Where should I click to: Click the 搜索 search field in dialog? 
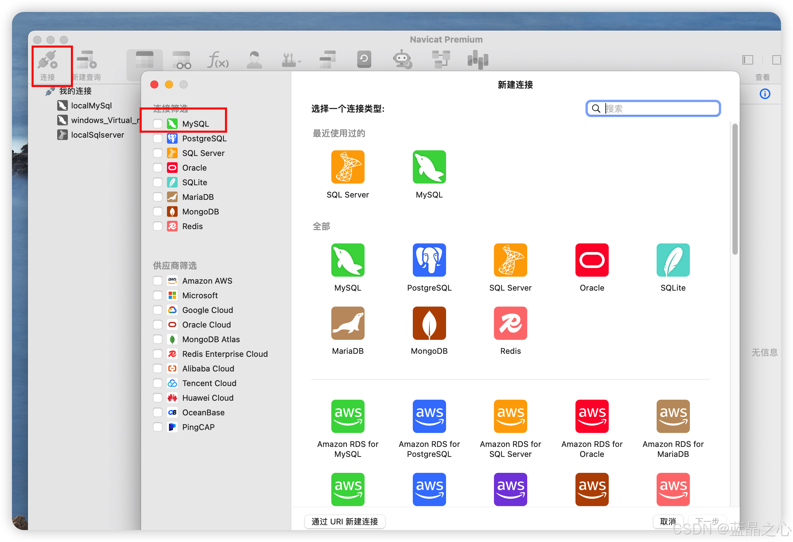[x=653, y=108]
